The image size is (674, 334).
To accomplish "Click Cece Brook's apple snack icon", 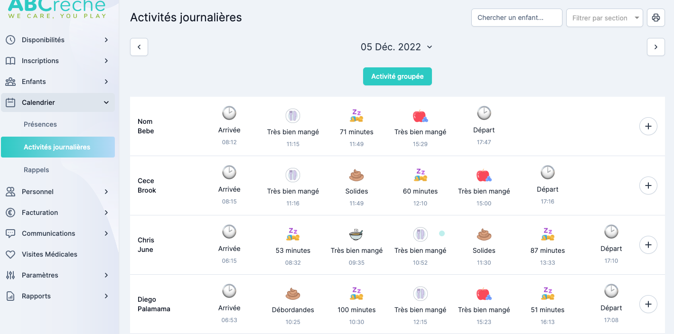I will click(484, 175).
